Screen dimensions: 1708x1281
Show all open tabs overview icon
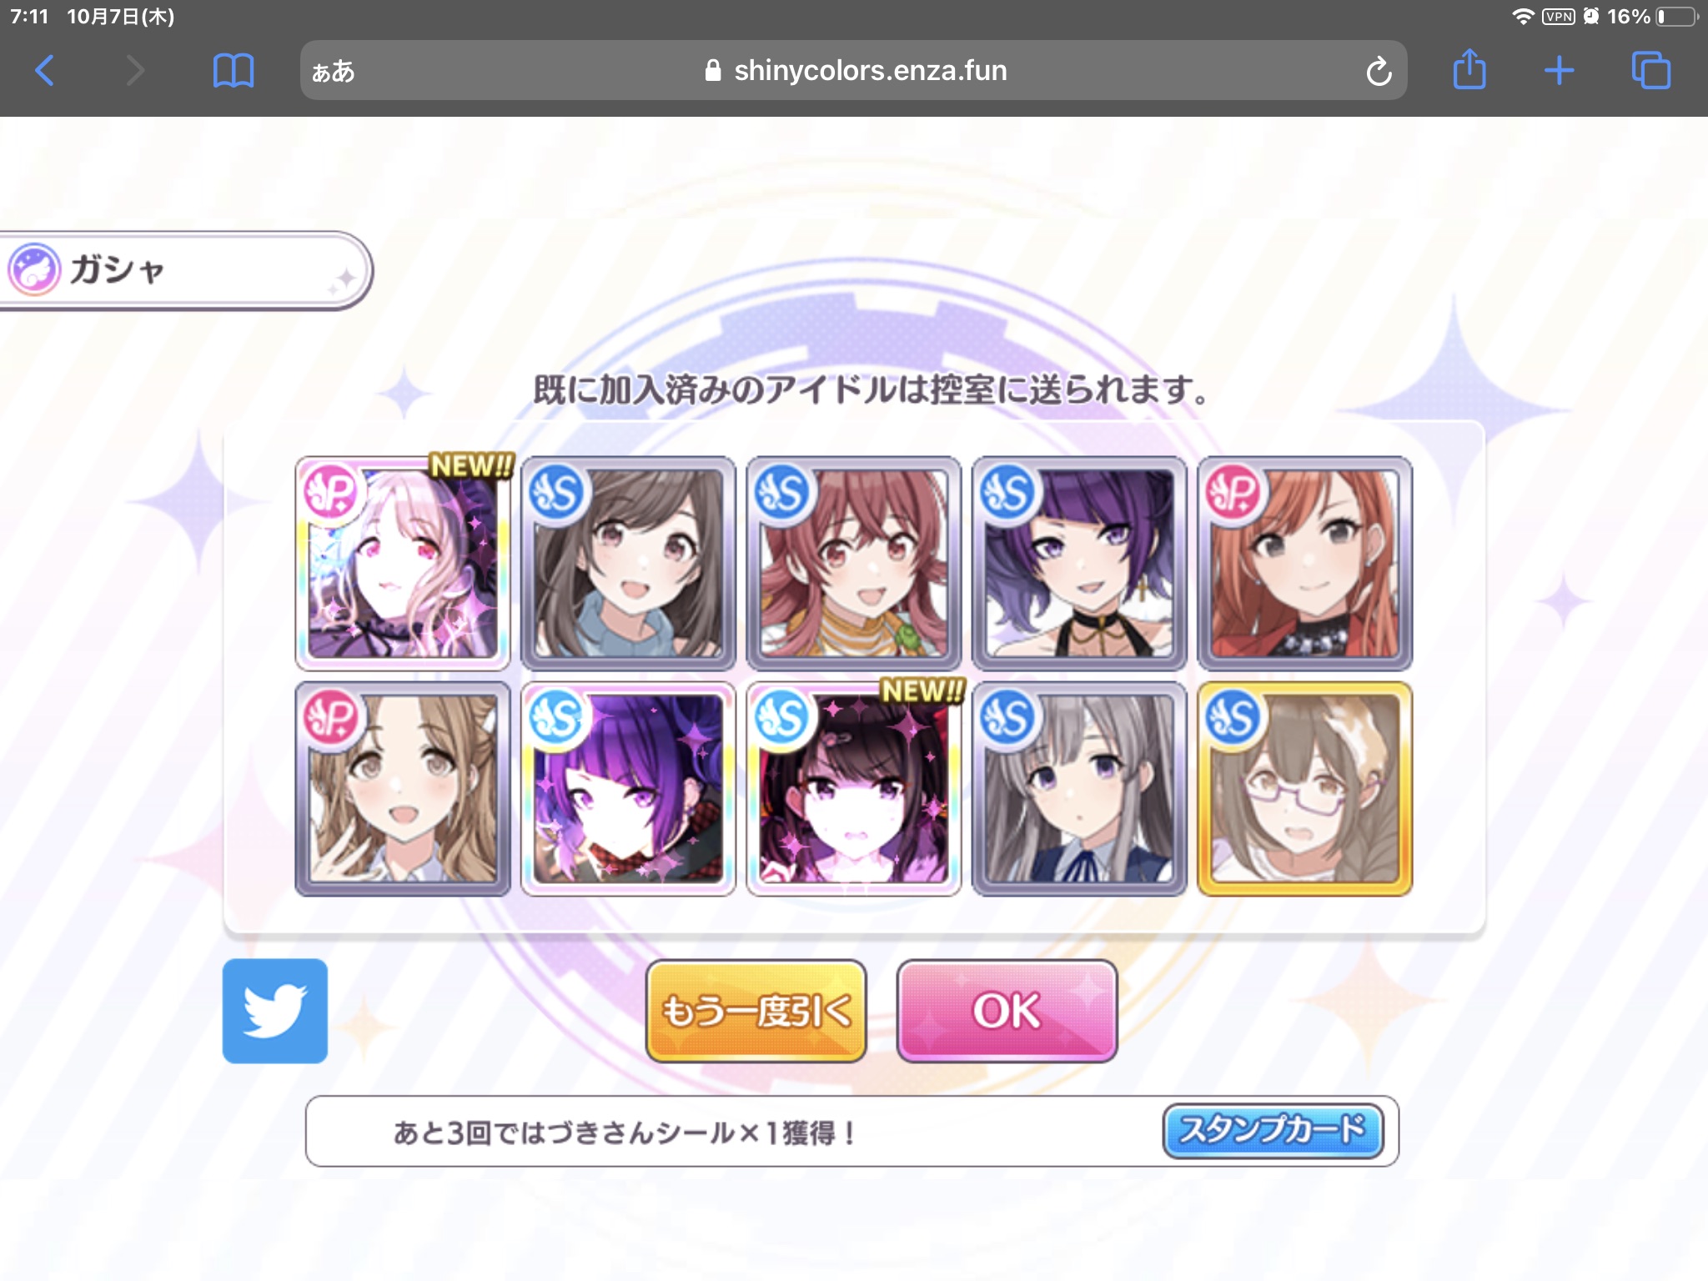1651,71
